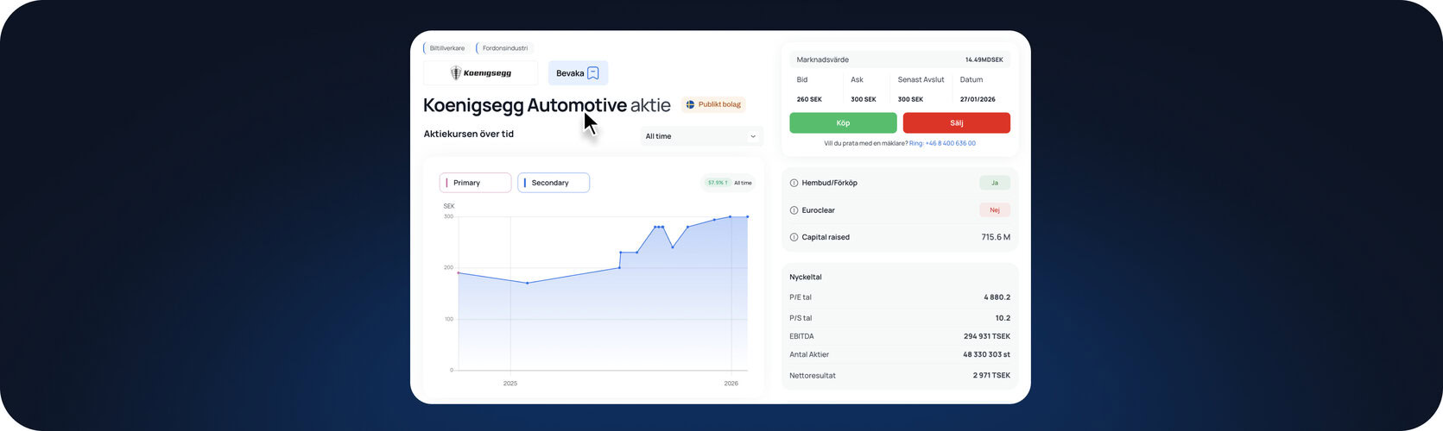
Task: Click the Ja badge for Hembud/Förköp
Action: tap(994, 183)
